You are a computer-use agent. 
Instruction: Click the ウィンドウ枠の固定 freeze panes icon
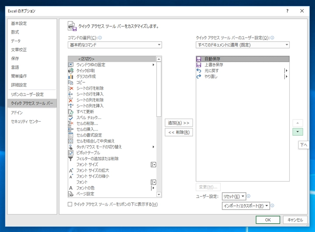(x=71, y=65)
